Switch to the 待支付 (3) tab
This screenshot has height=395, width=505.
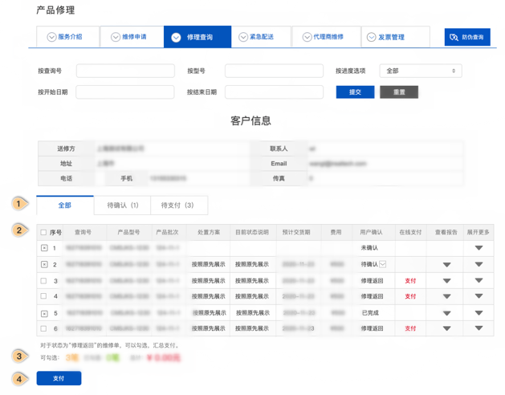[x=177, y=206]
